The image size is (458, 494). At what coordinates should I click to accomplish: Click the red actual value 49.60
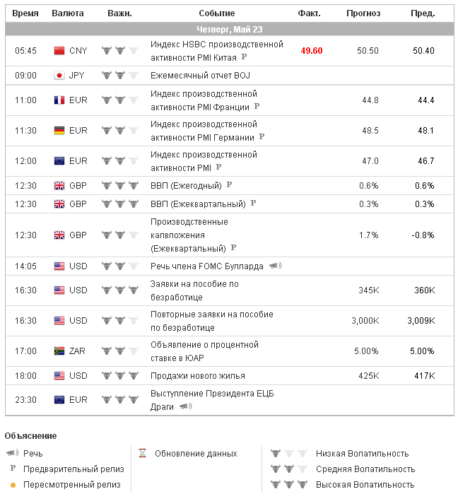tap(312, 51)
